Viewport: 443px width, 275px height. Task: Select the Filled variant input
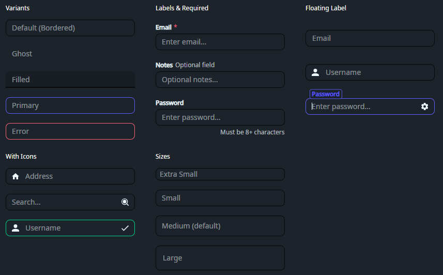[70, 80]
